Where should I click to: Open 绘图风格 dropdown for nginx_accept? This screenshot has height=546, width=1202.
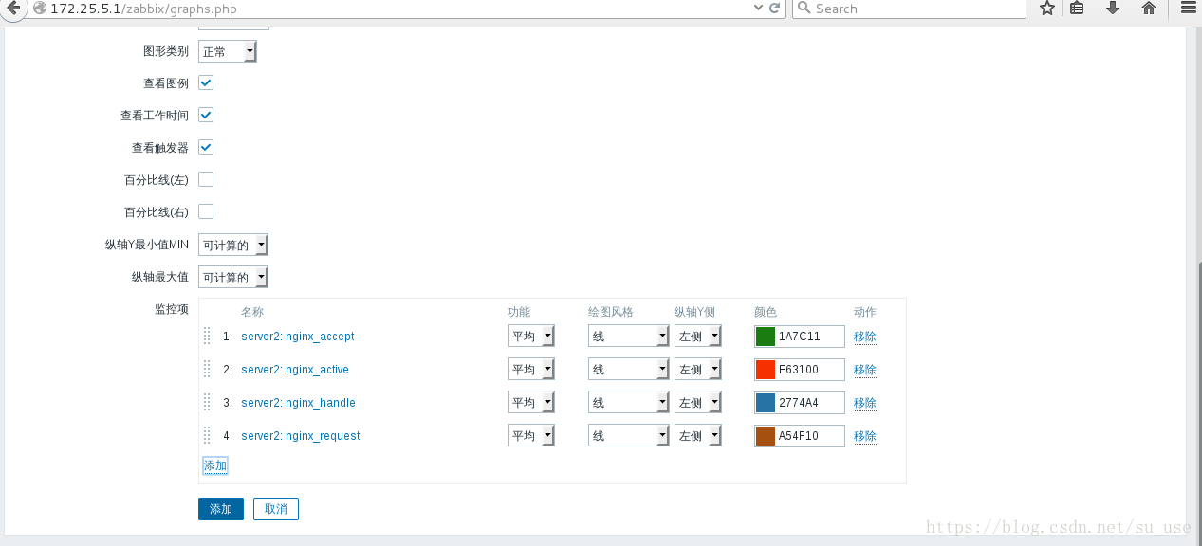click(629, 337)
